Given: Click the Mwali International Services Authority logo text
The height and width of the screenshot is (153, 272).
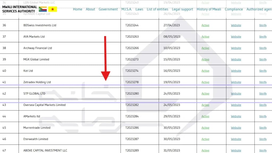Looking at the screenshot, I should pos(20,9).
